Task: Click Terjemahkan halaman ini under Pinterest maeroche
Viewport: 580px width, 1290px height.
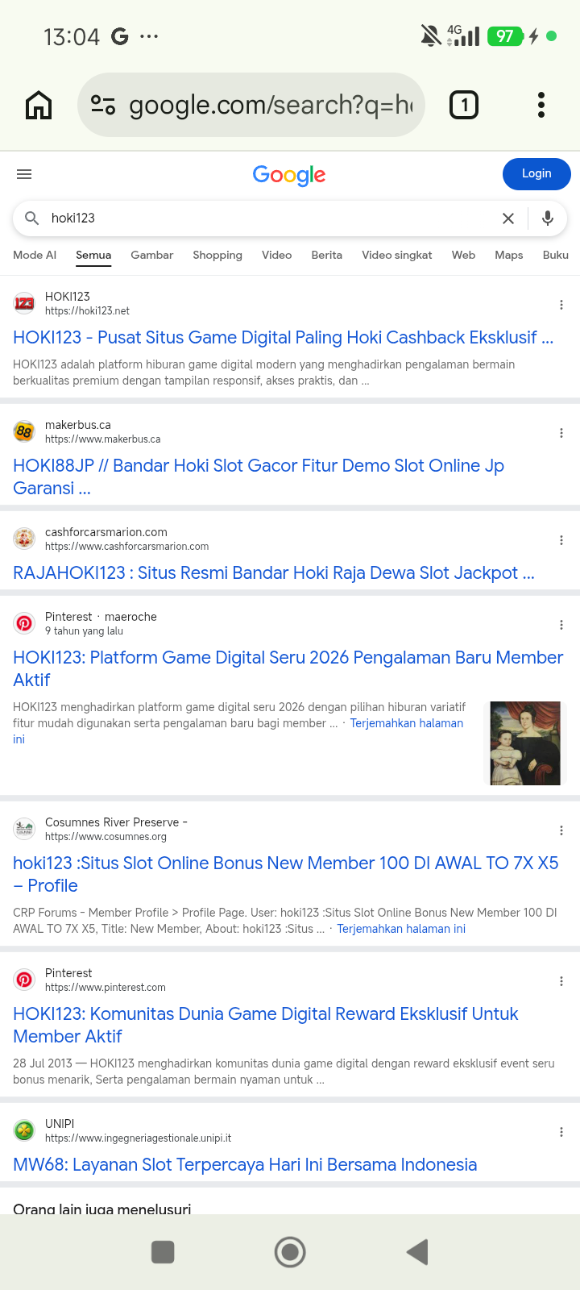Action: (407, 723)
